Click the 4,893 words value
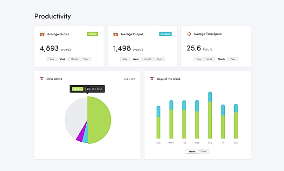This screenshot has height=171, width=284. click(55, 48)
